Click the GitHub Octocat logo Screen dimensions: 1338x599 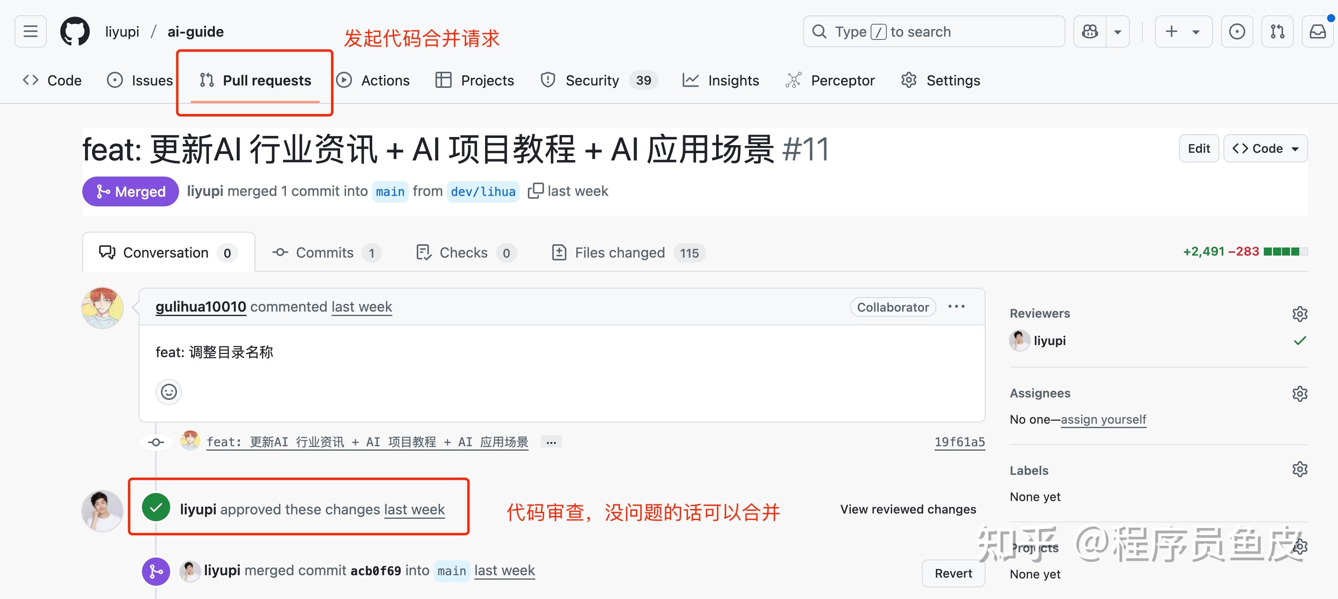coord(75,32)
